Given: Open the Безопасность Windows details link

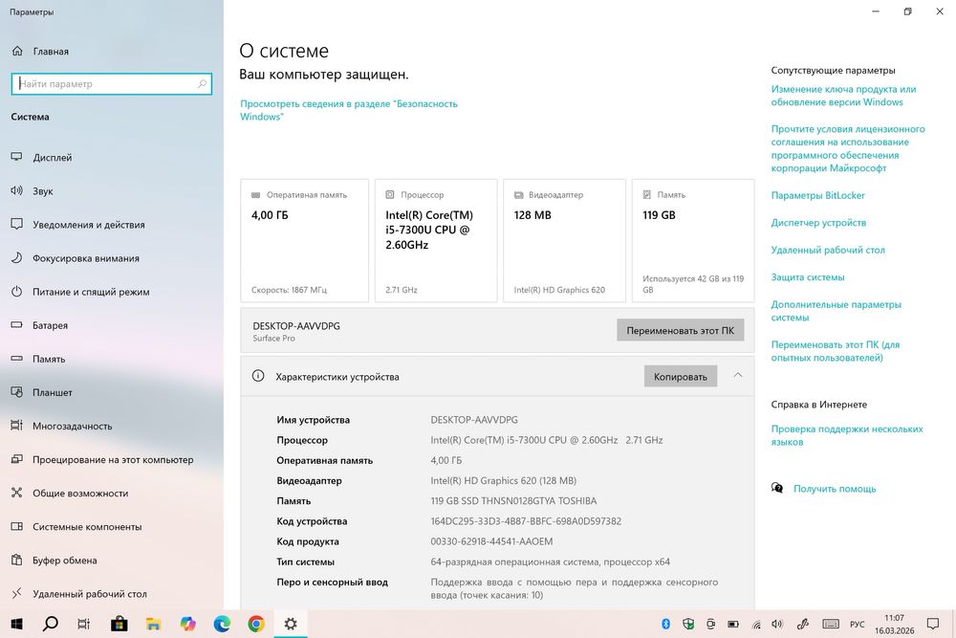Looking at the screenshot, I should (348, 110).
